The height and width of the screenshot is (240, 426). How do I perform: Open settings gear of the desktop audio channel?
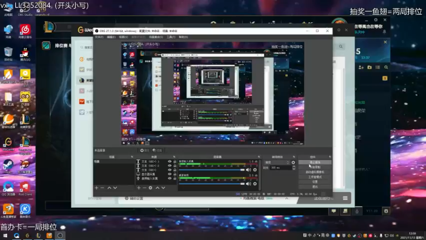coord(255,183)
